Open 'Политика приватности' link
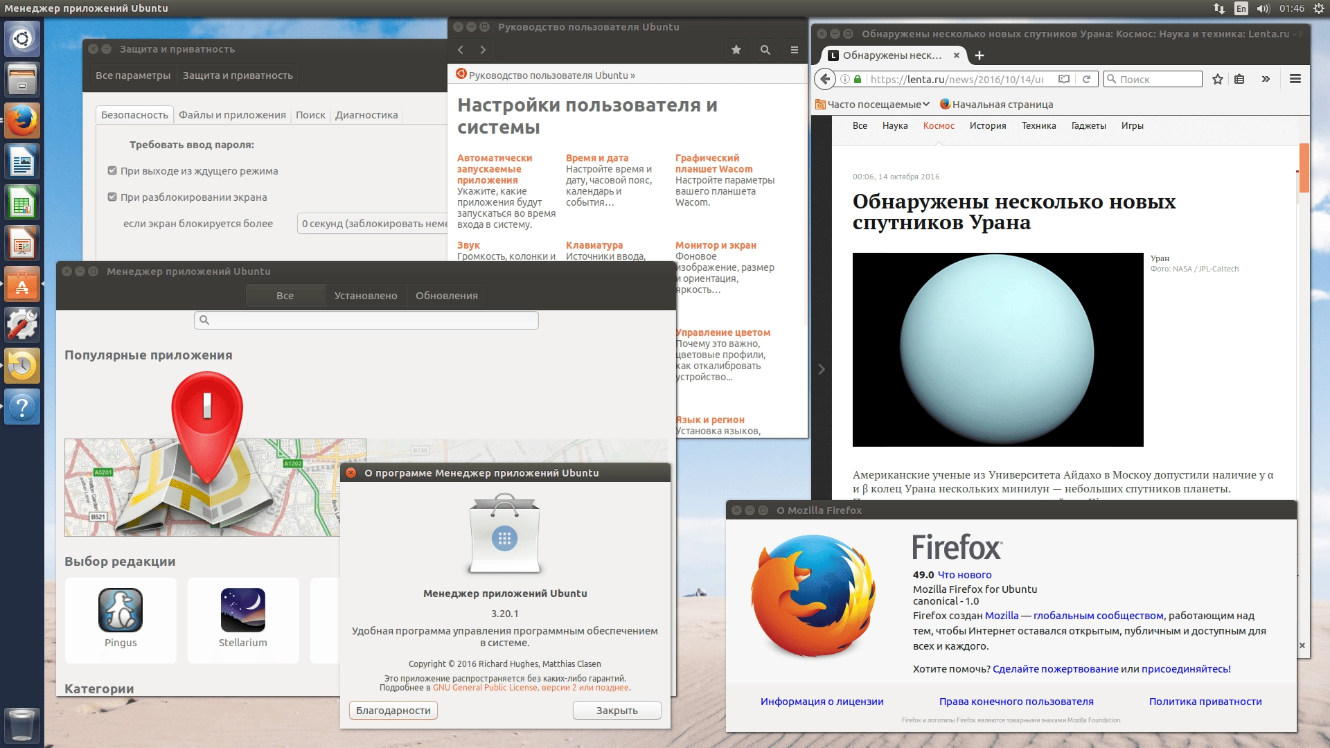This screenshot has width=1330, height=748. click(1205, 702)
